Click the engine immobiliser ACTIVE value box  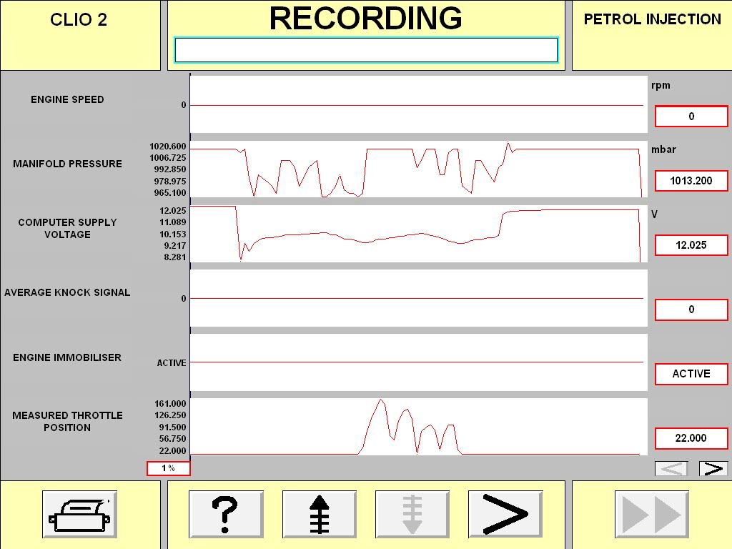pyautogui.click(x=691, y=374)
